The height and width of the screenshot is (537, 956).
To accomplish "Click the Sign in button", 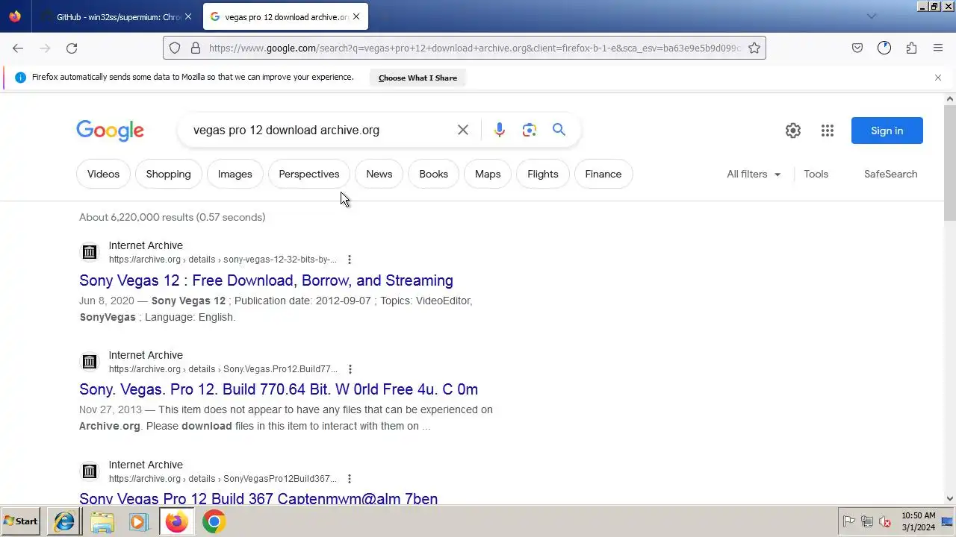I will click(887, 131).
